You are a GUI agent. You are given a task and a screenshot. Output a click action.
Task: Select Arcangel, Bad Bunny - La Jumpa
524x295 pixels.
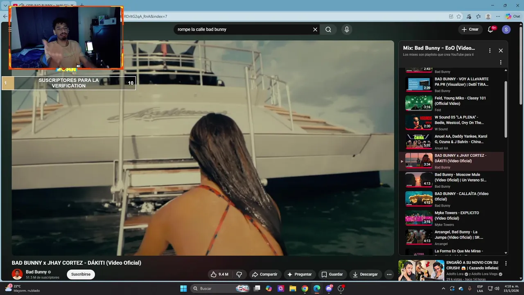[451, 238]
